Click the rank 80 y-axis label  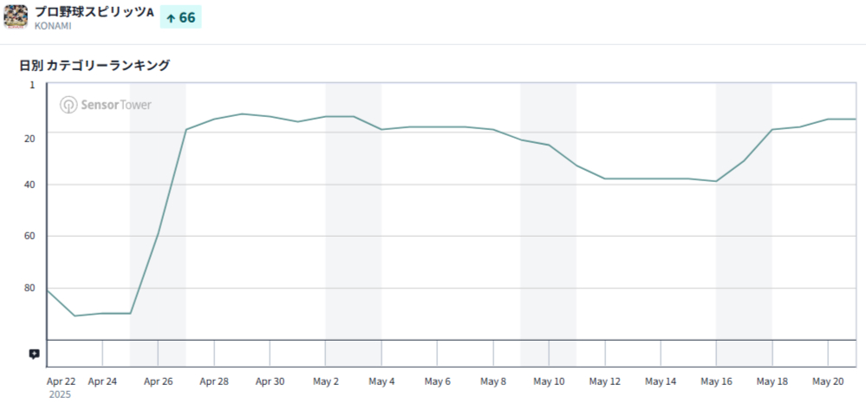(30, 288)
